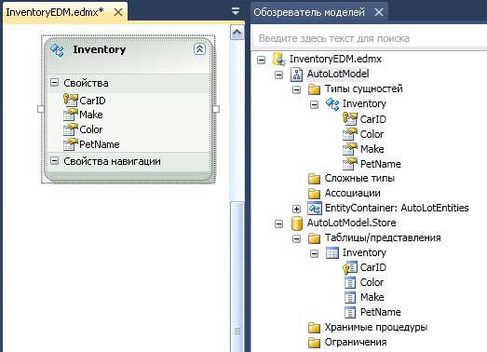Click the AutoLotModel model icon in tree
The width and height of the screenshot is (487, 352).
click(x=296, y=74)
